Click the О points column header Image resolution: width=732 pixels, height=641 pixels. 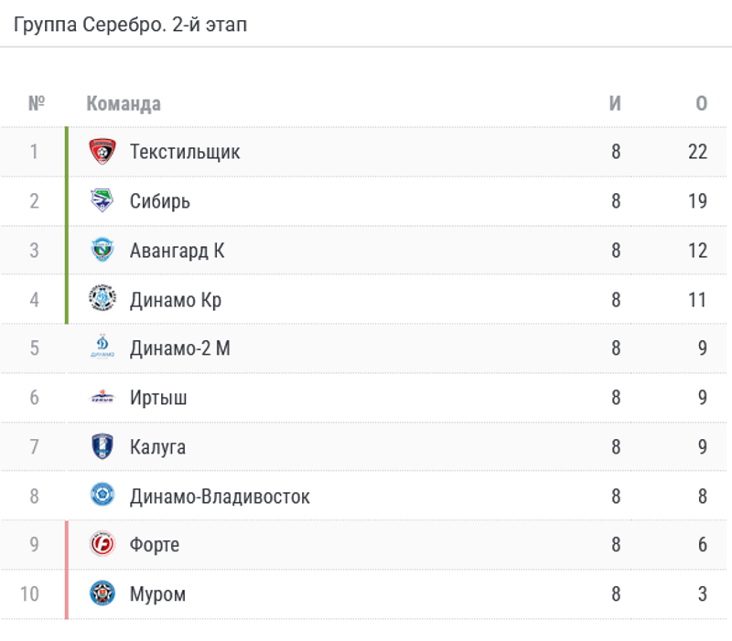pos(701,103)
